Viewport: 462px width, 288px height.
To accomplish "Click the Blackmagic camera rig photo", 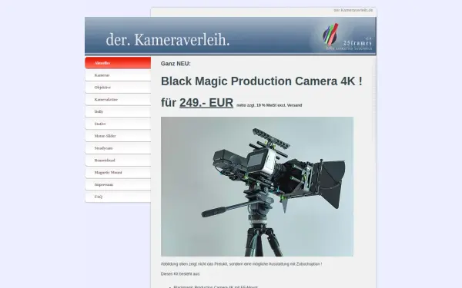I will pos(257,187).
